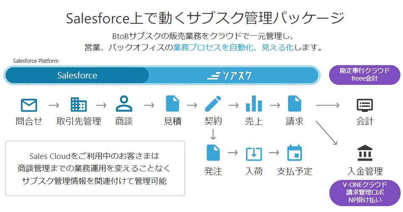This screenshot has height=212, width=403.
Task: Click the 商談 label
Action: (x=124, y=121)
